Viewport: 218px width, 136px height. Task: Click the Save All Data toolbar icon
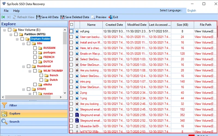pyautogui.click(x=38, y=17)
